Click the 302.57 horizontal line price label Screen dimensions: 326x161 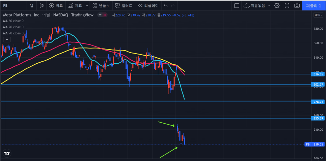[x=318, y=85]
